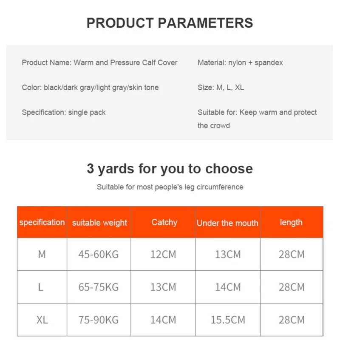
Task: Click the leg circumference subtitle text
Action: point(170,187)
